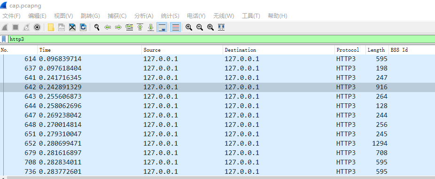Sort by the No. column header
The image size is (435, 179).
click(19, 50)
